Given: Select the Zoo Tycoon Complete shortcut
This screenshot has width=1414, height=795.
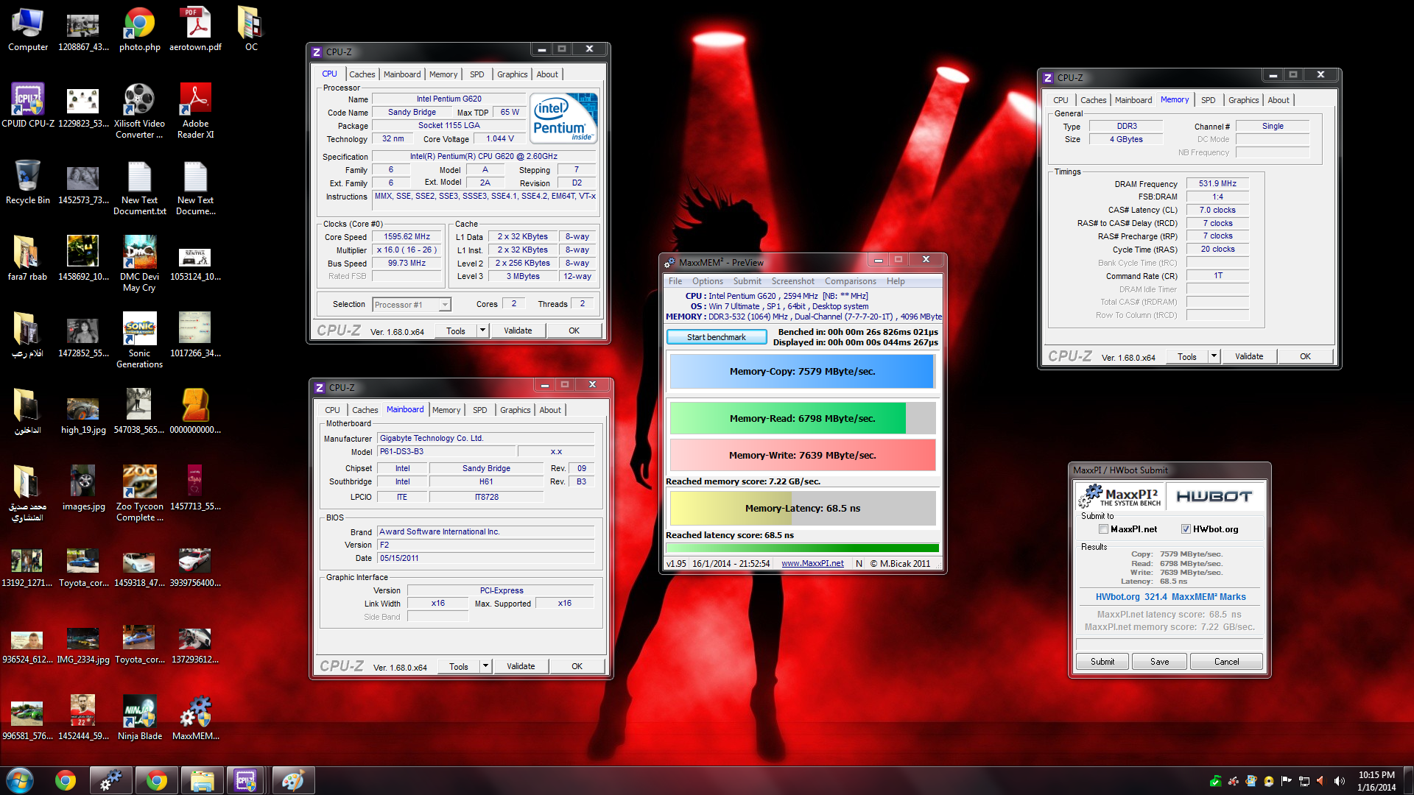Looking at the screenshot, I should (x=139, y=494).
